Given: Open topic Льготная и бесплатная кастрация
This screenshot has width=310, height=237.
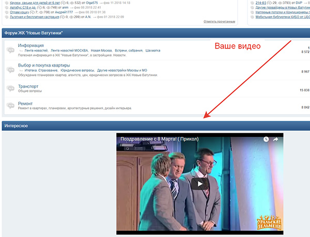Looking at the screenshot, I should coord(35,17).
